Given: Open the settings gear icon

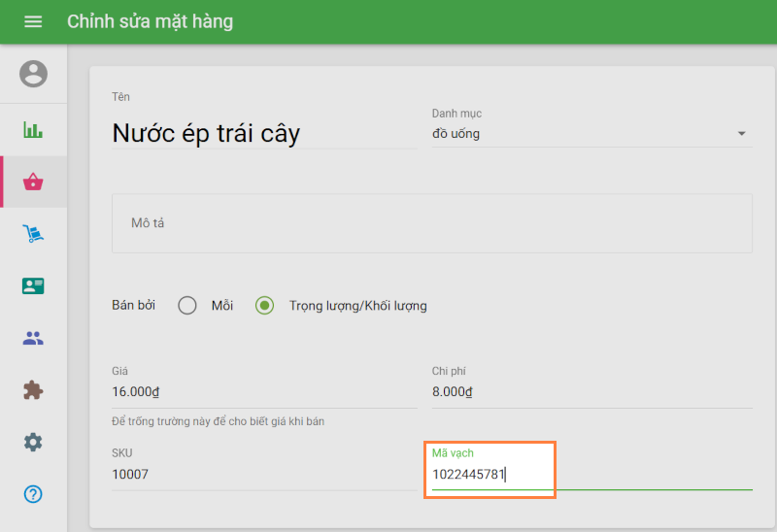Looking at the screenshot, I should tap(33, 443).
